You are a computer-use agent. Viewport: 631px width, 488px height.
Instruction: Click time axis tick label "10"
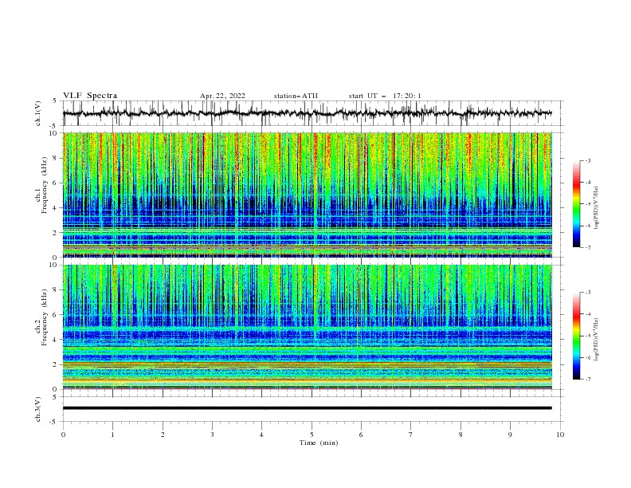coord(560,435)
